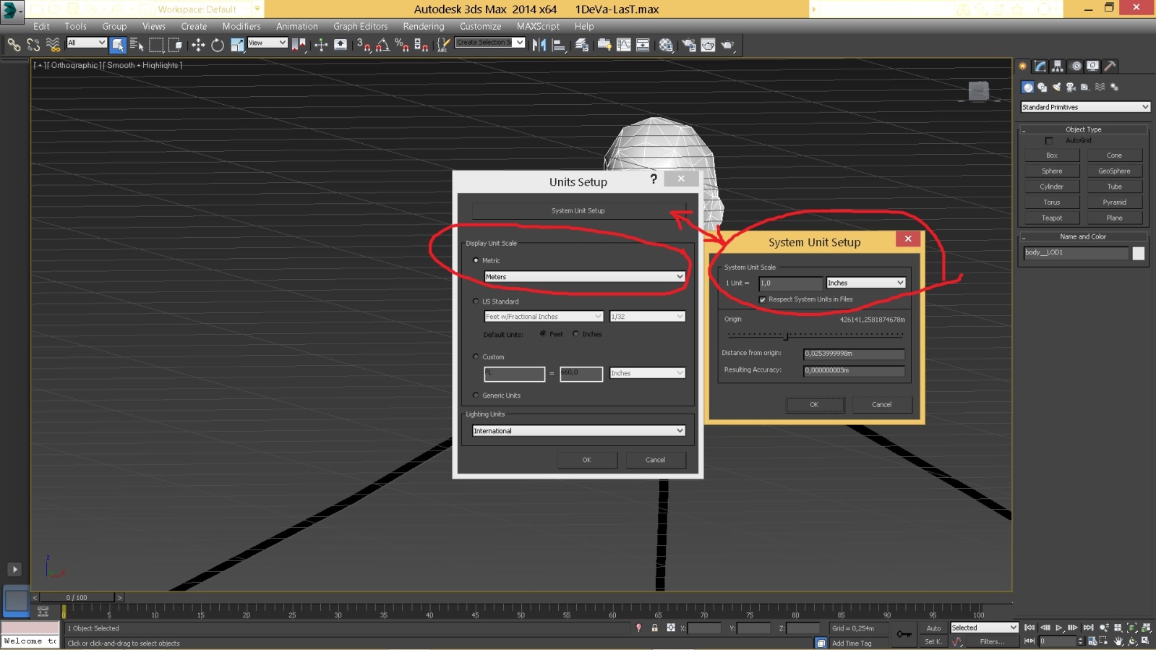
Task: Open the Rendering menu
Action: (x=424, y=26)
